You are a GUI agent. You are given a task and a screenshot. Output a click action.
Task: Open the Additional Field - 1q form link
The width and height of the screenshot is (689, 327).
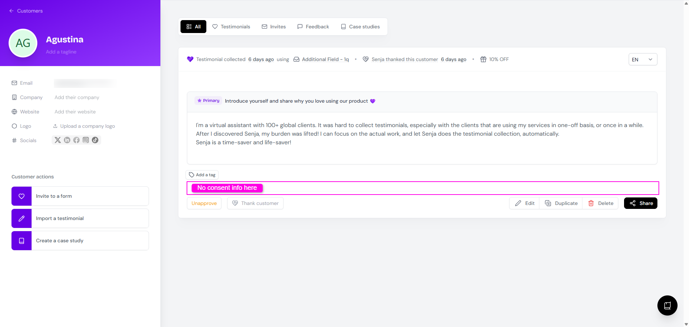(325, 59)
